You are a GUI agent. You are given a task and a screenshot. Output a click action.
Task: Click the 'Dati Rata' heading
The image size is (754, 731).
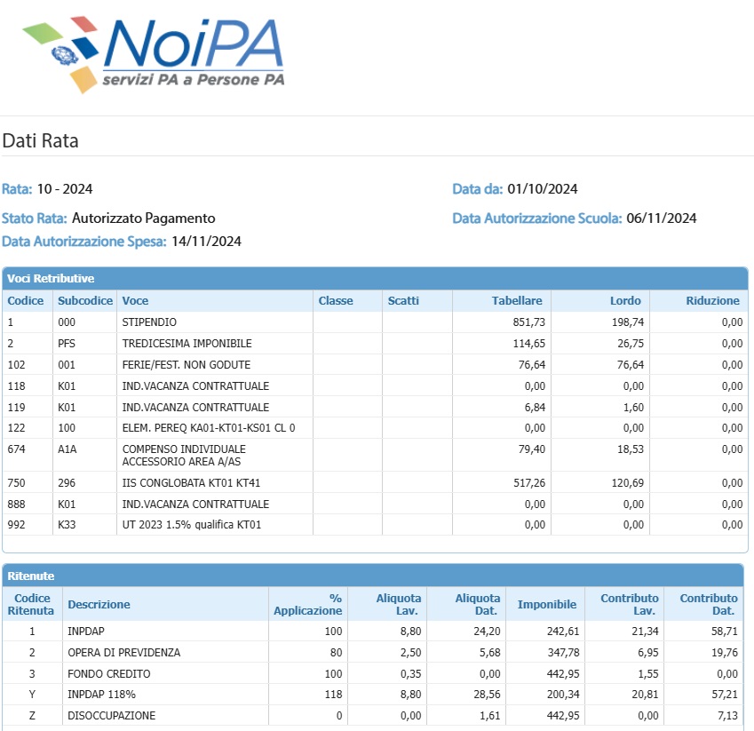pos(40,141)
